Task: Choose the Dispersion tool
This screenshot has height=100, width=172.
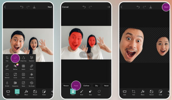Action: tap(31, 59)
